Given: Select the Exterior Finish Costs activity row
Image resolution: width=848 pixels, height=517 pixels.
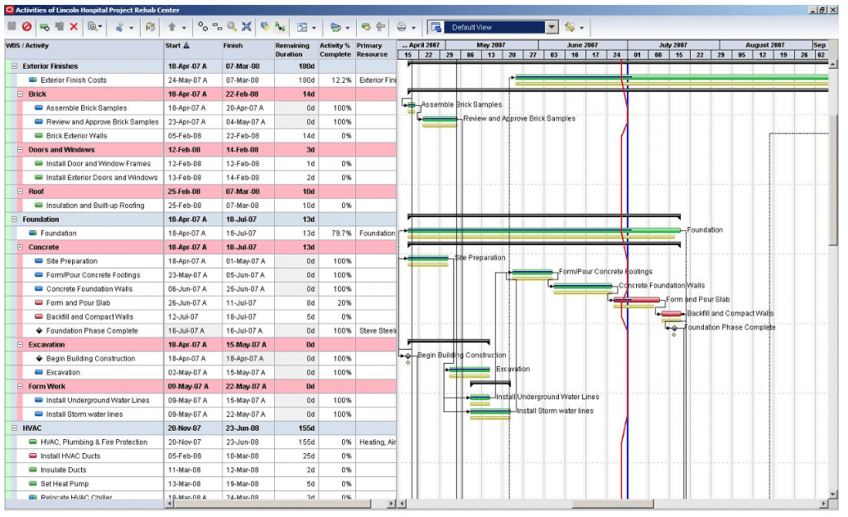Looking at the screenshot, I should (x=200, y=80).
